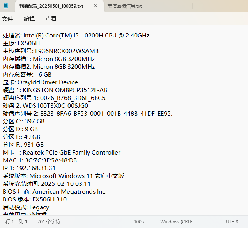Minimize the Notepad window
This screenshot has width=248, height=228.
click(233, 2)
